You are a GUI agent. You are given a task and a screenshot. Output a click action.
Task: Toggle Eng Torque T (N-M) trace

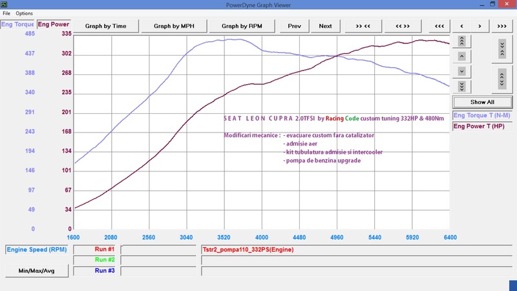(482, 116)
